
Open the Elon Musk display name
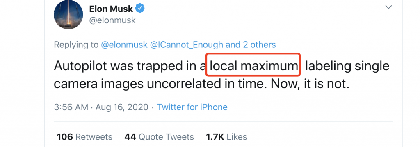point(111,9)
